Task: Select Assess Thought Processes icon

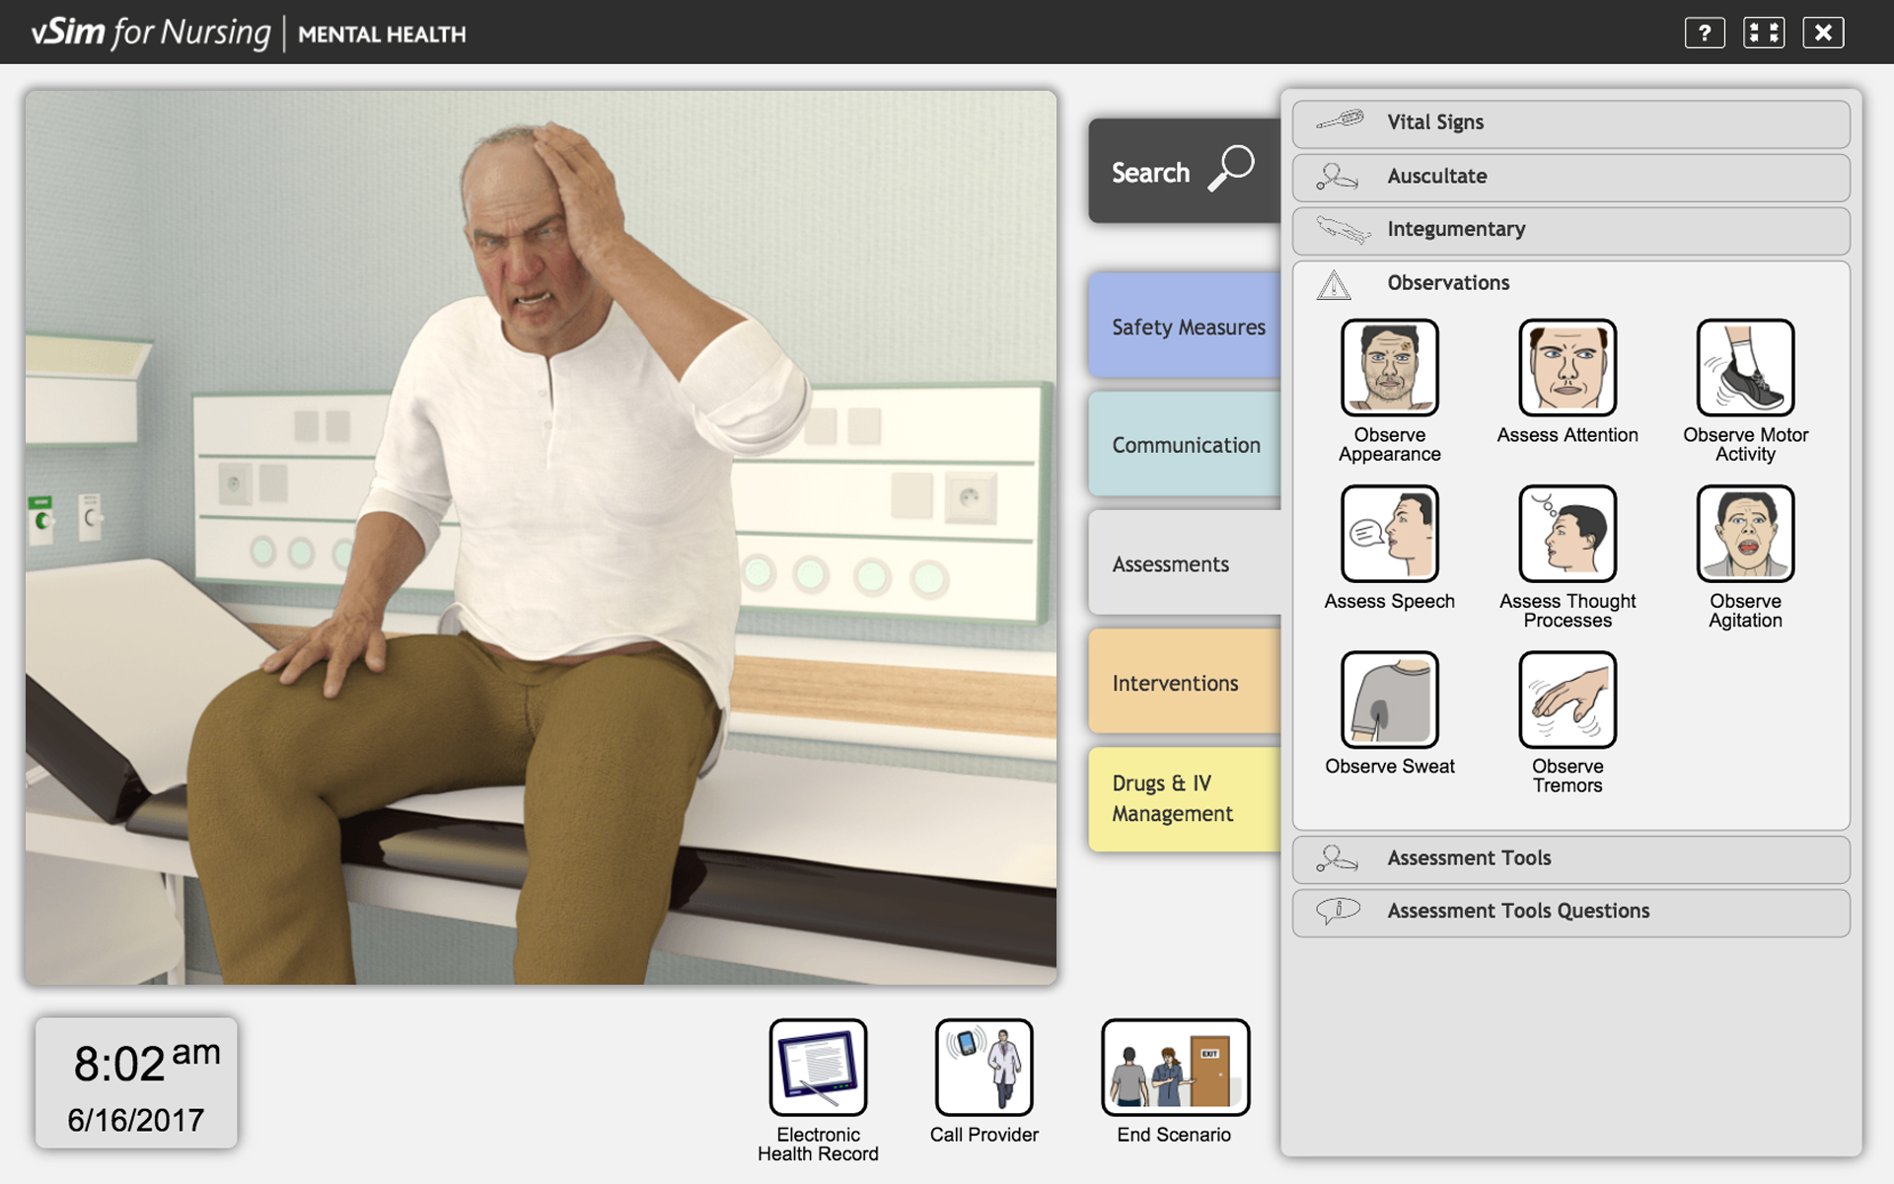Action: pyautogui.click(x=1566, y=534)
